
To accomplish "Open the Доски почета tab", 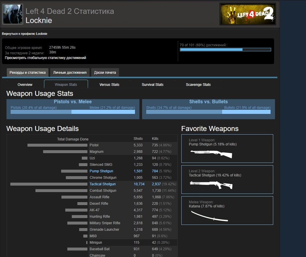I will (x=105, y=73).
